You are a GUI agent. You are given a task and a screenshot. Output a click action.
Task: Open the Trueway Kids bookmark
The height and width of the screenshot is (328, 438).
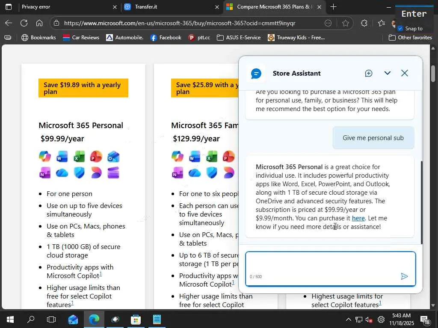(x=296, y=38)
